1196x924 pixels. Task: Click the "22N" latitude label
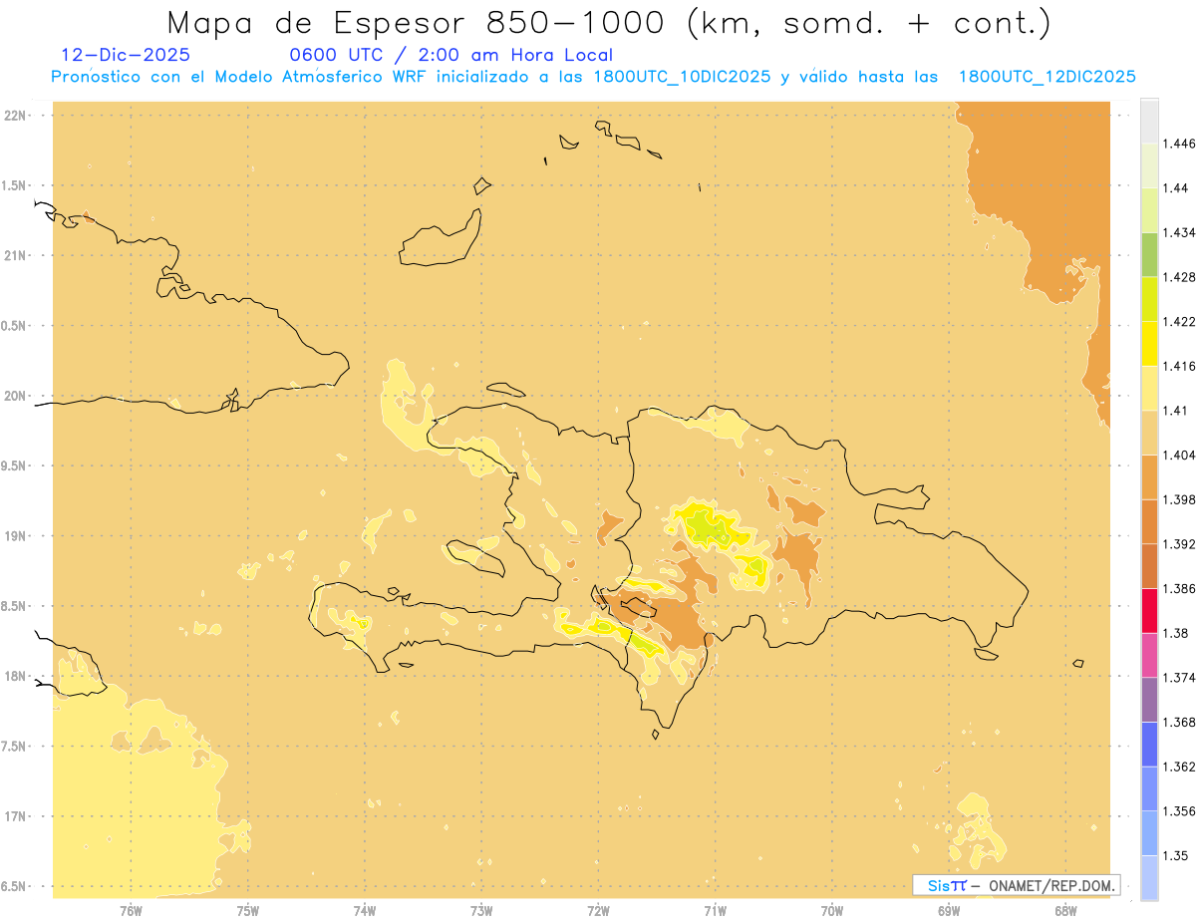[16, 116]
